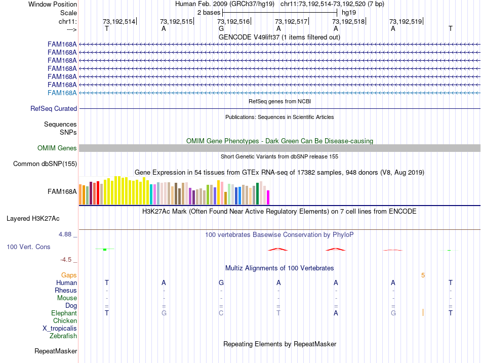
Task: Click the gray OMIM Genes item bar
Action: (x=279, y=148)
